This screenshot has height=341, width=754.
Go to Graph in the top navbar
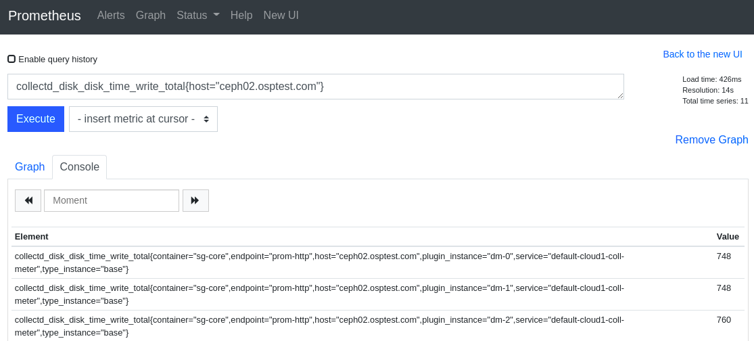[151, 16]
